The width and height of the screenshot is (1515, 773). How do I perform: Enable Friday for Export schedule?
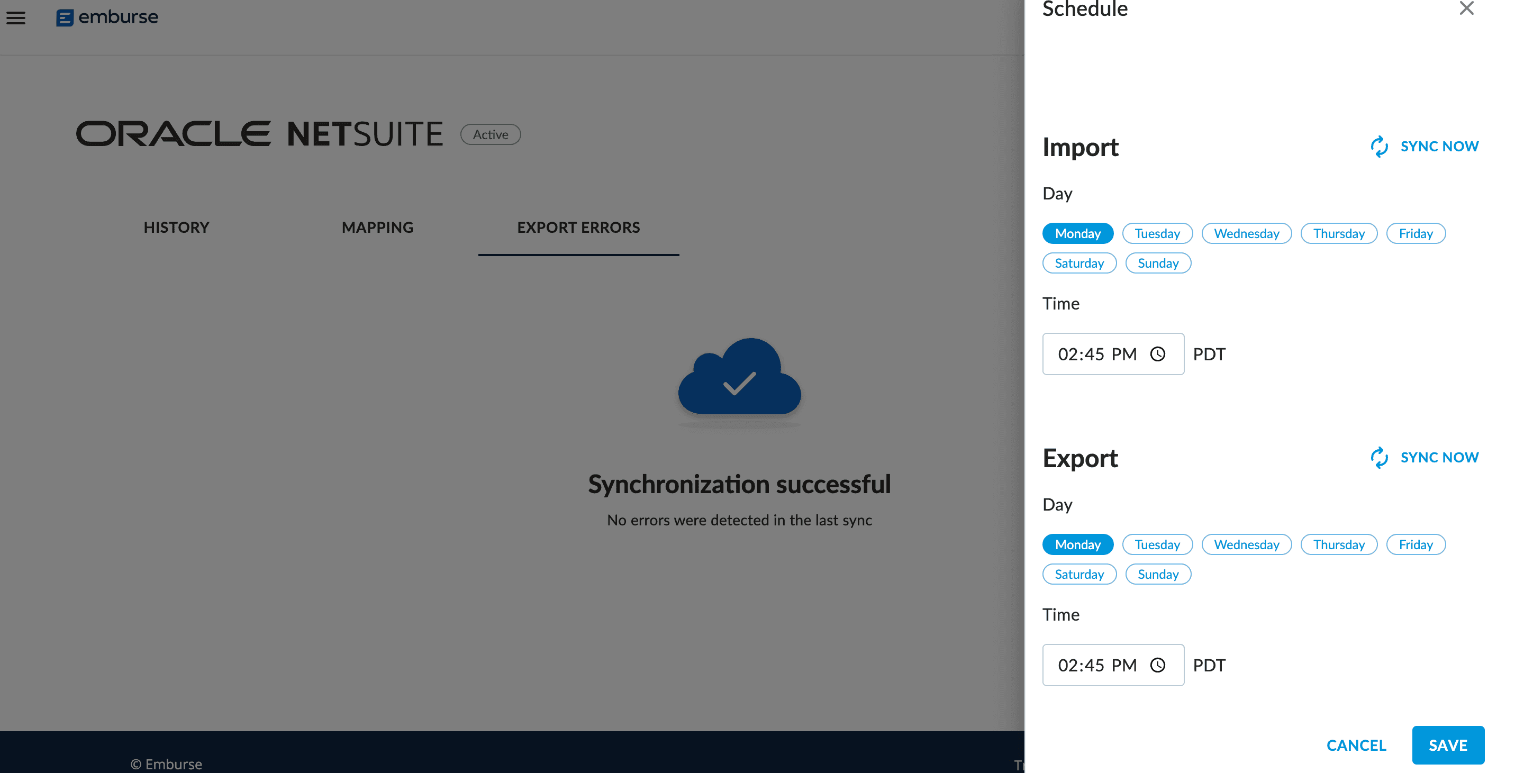point(1415,544)
